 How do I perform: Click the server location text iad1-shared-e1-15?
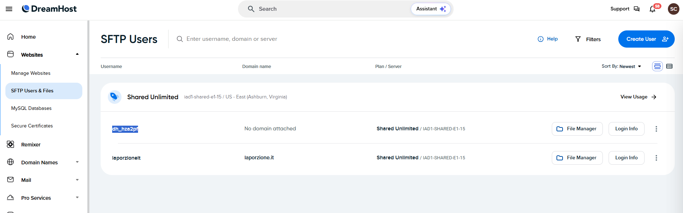click(x=235, y=97)
